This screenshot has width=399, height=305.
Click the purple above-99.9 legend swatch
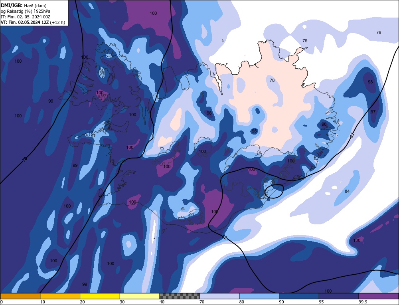coord(379,296)
